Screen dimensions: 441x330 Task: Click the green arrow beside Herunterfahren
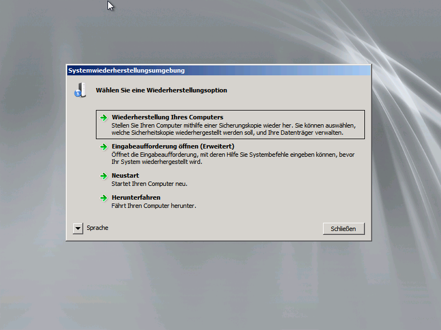(x=103, y=198)
